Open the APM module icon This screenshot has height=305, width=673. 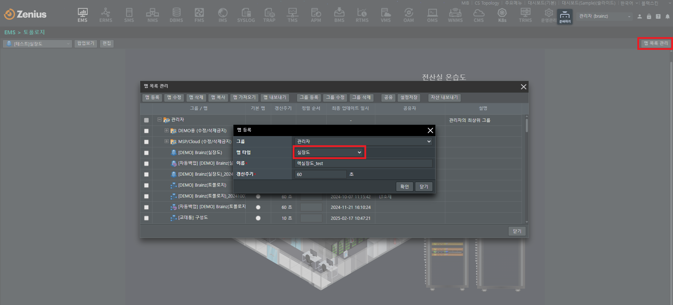(316, 15)
